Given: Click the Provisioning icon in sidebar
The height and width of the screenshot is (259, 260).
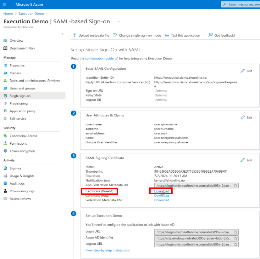Looking at the screenshot, I should [5, 103].
